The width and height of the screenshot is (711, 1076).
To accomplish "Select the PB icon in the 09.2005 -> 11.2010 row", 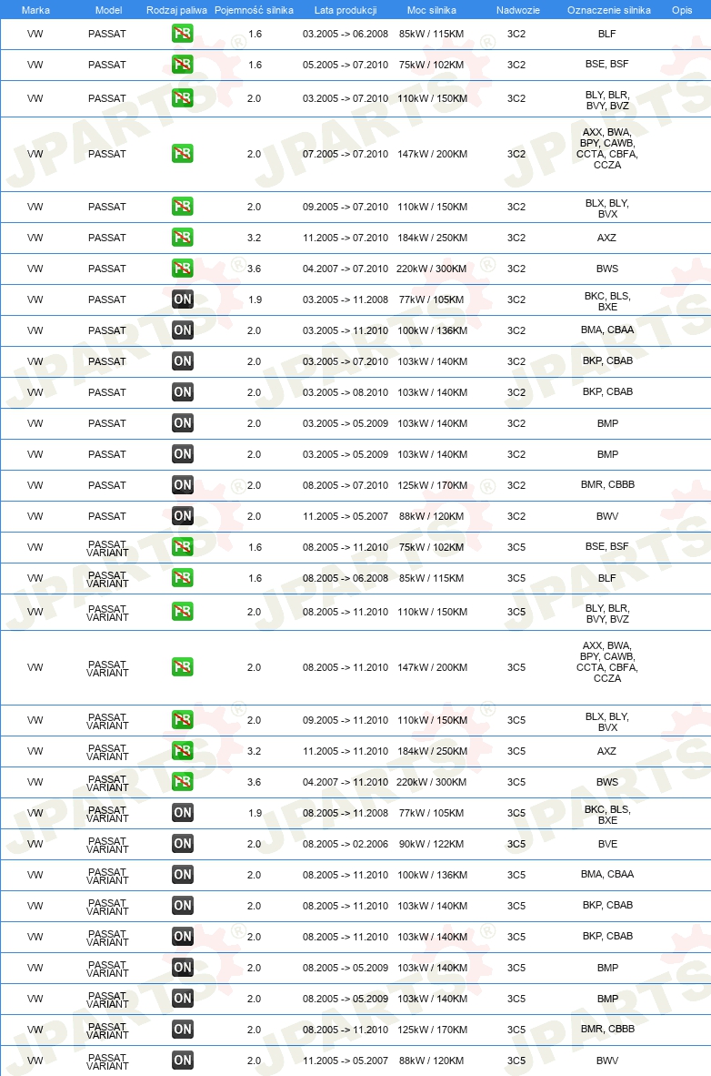I will [x=183, y=720].
